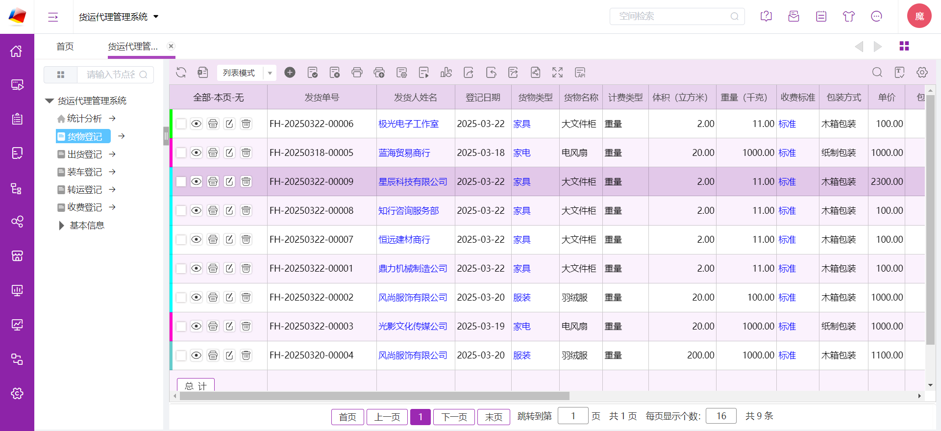Click edit icon for row FH-20250320-00004
Screen dimensions: 941x431
click(229, 355)
